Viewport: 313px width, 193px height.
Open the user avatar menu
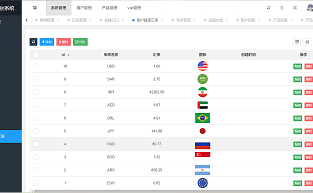(x=310, y=8)
